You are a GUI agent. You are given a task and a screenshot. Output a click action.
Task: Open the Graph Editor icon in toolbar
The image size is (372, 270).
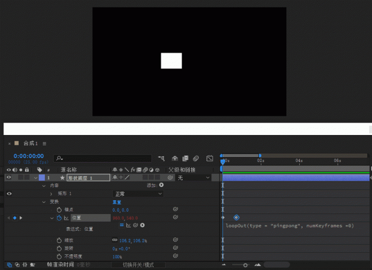pos(210,158)
